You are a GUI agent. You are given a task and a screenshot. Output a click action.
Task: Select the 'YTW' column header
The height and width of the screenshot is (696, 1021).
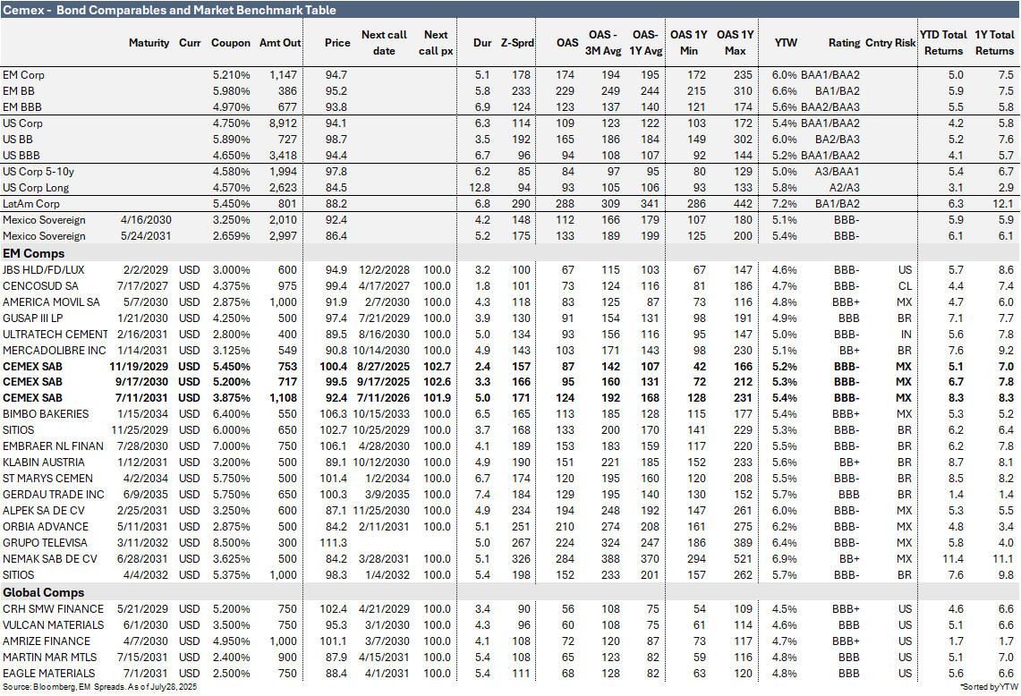[x=786, y=42]
